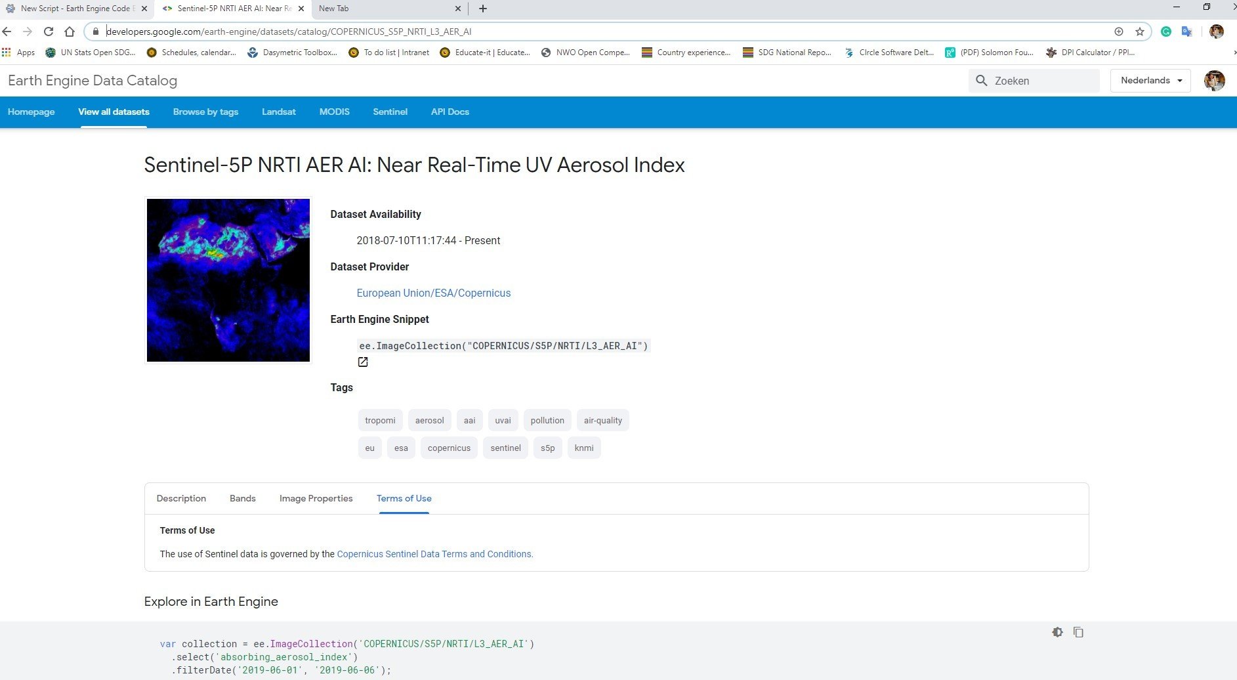Click the aerosol tag
The image size is (1237, 680).
(430, 420)
